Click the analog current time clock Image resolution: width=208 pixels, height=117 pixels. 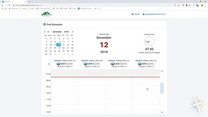[x=149, y=42]
